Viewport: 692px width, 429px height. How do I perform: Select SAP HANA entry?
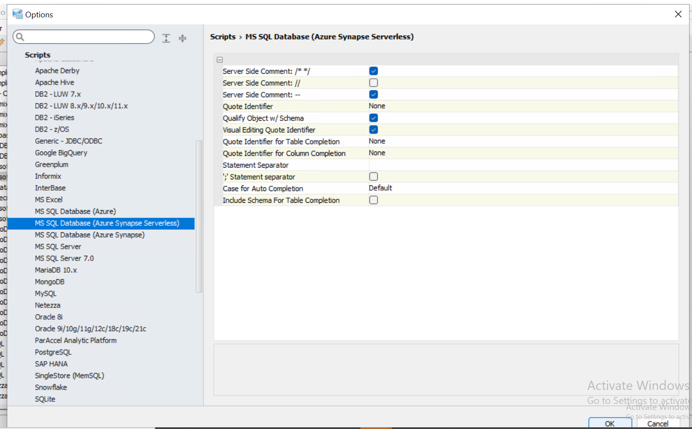51,364
